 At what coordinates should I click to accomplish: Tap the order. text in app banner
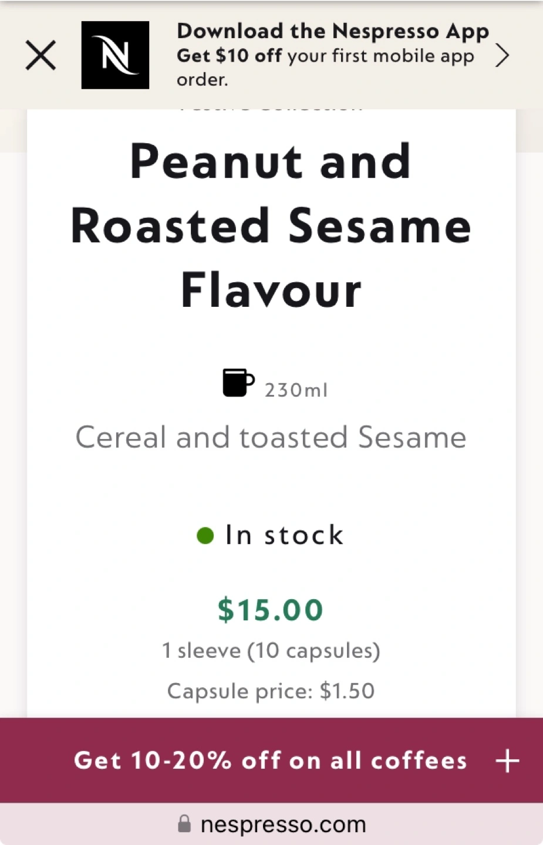(203, 80)
